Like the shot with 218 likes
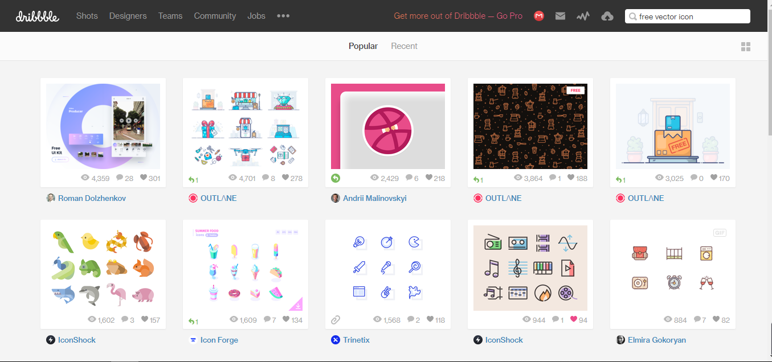 (x=429, y=178)
